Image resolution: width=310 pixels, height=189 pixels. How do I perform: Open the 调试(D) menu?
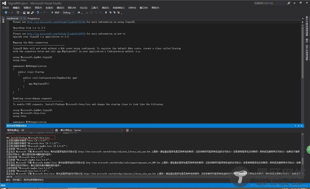click(60, 8)
